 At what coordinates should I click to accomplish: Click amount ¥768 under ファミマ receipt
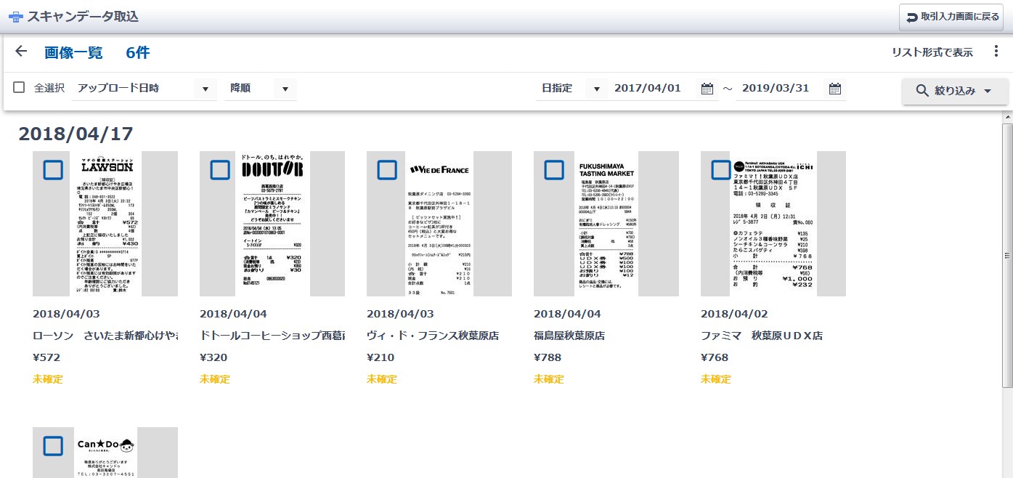pyautogui.click(x=715, y=357)
